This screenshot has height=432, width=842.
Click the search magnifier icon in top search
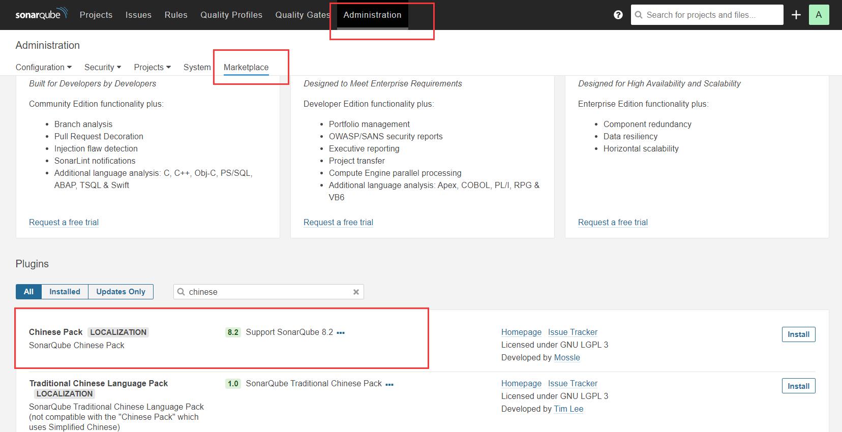pos(639,15)
